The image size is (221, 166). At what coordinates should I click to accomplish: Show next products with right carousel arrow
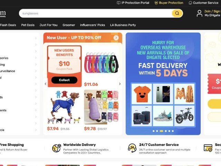[x=120, y=84]
